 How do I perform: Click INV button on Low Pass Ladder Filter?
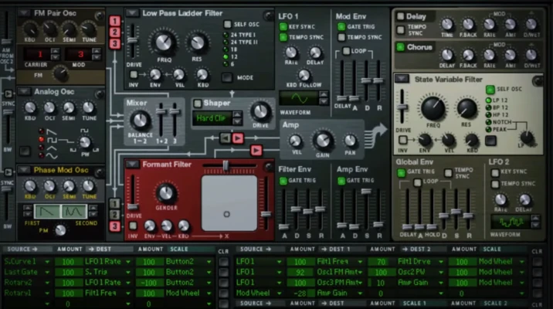134,74
